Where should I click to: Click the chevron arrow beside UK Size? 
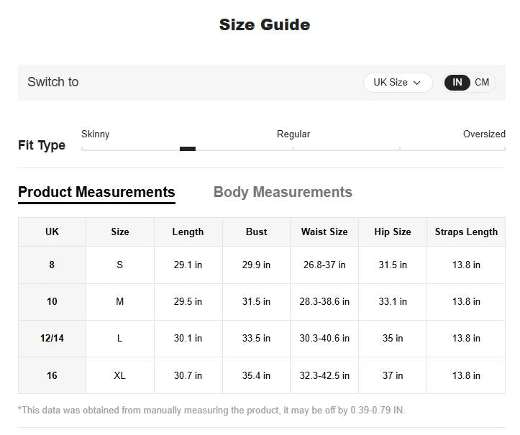[x=416, y=83]
